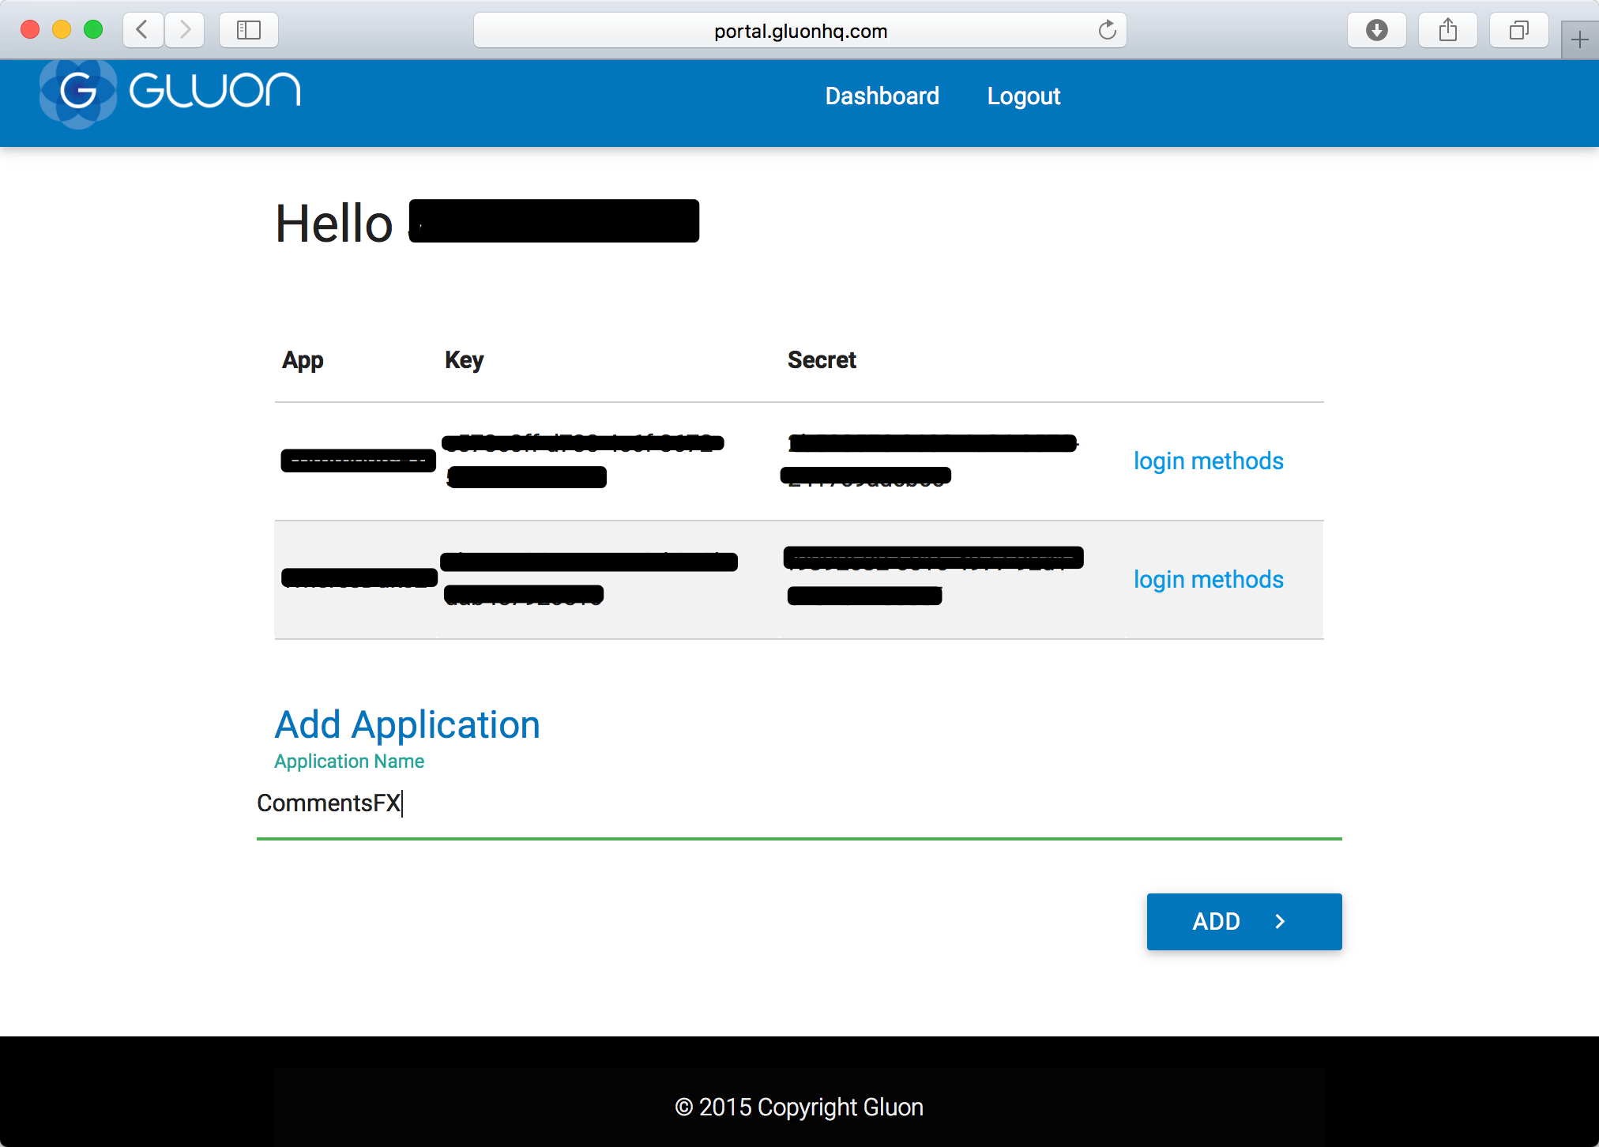Click the ADD button
Image resolution: width=1599 pixels, height=1147 pixels.
tap(1244, 921)
